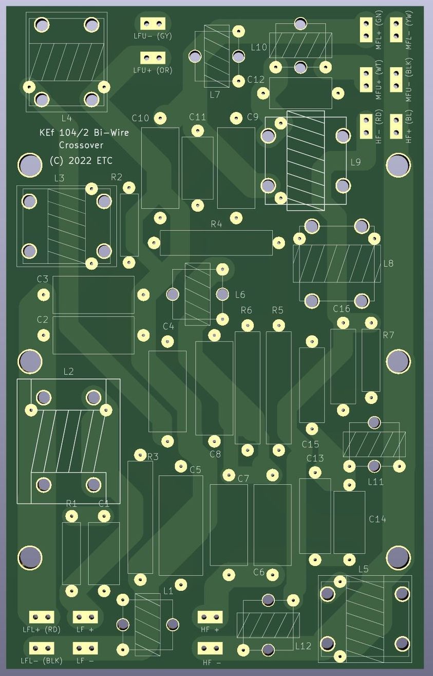The image size is (433, 676).
Task: Select the 'LFL+ (RD)' label text
Action: [x=42, y=629]
